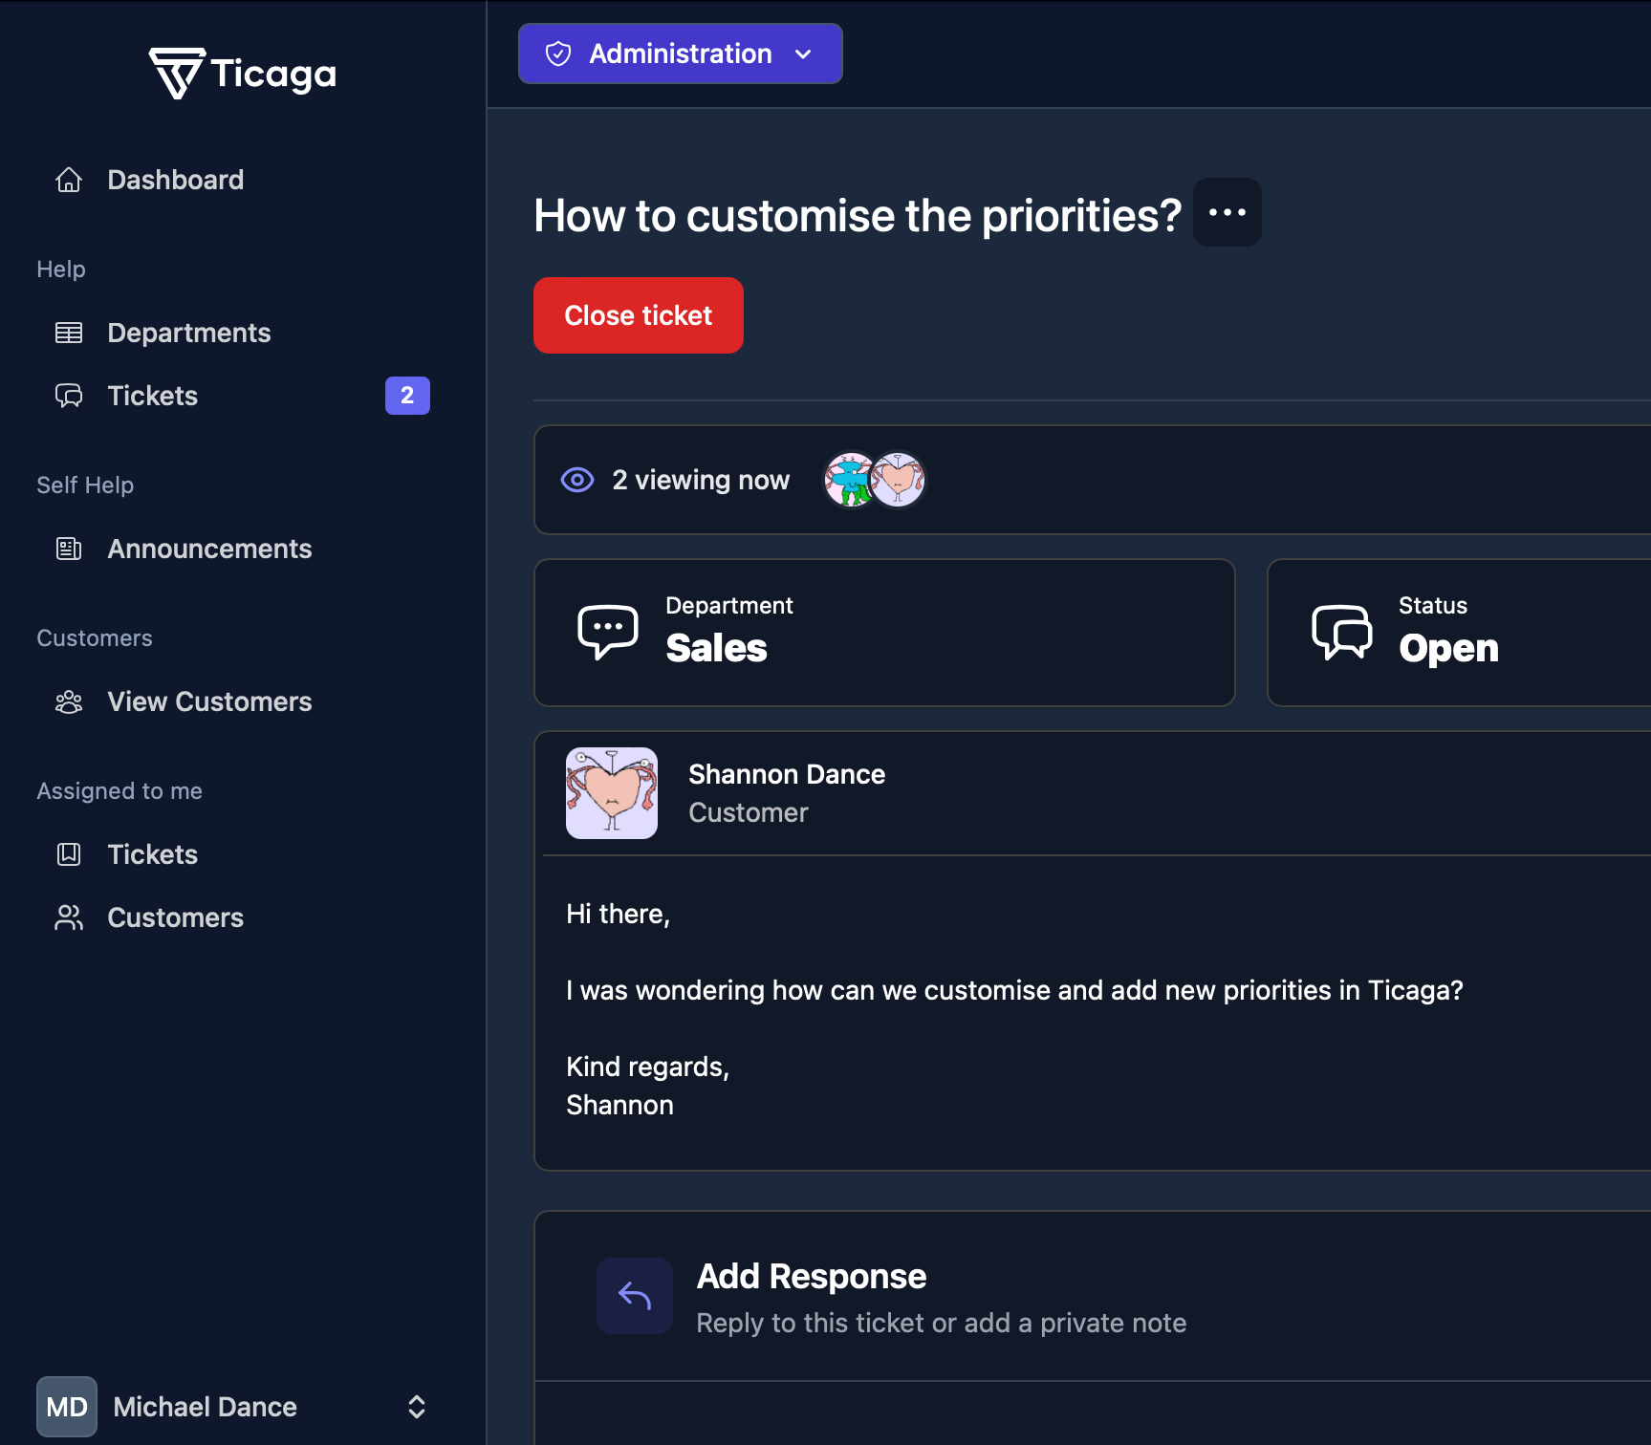Click the Dashboard home icon
This screenshot has width=1651, height=1445.
click(69, 180)
